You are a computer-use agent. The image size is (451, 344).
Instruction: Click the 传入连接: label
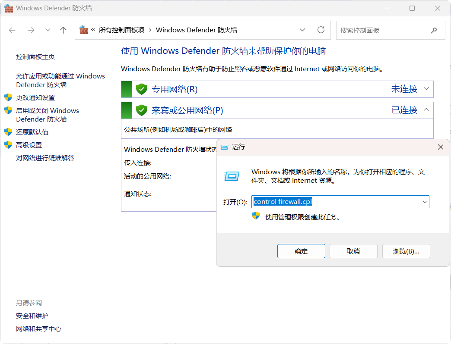[x=138, y=163]
